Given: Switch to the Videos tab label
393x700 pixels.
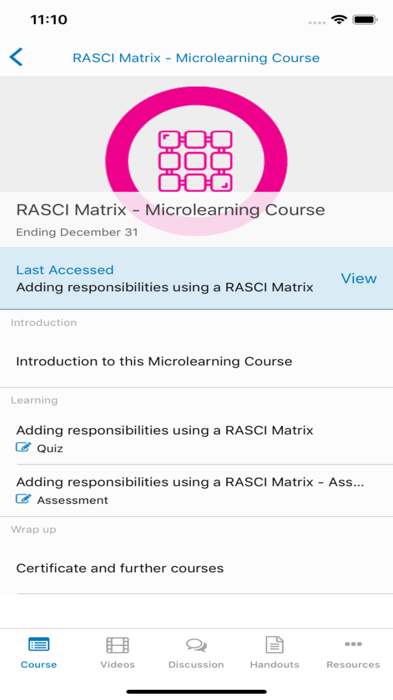Looking at the screenshot, I should [x=118, y=665].
